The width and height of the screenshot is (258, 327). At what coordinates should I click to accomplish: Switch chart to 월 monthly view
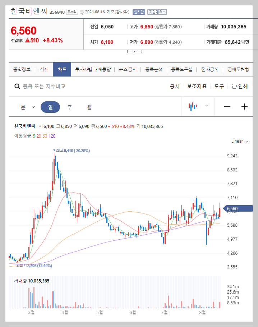coord(89,107)
